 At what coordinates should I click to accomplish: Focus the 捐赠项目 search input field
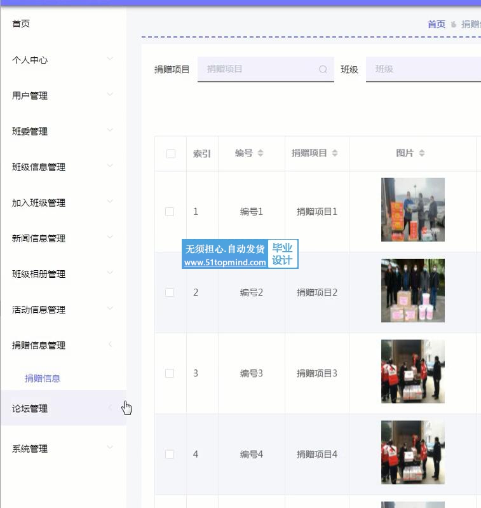point(266,69)
